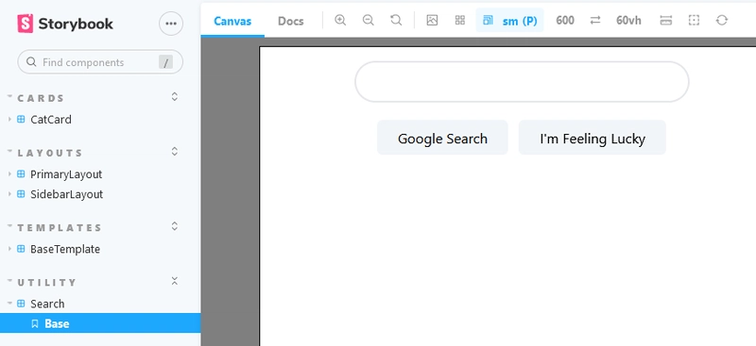This screenshot has width=756, height=346.
Task: Expand the BaseTemplate component
Action: pos(65,249)
